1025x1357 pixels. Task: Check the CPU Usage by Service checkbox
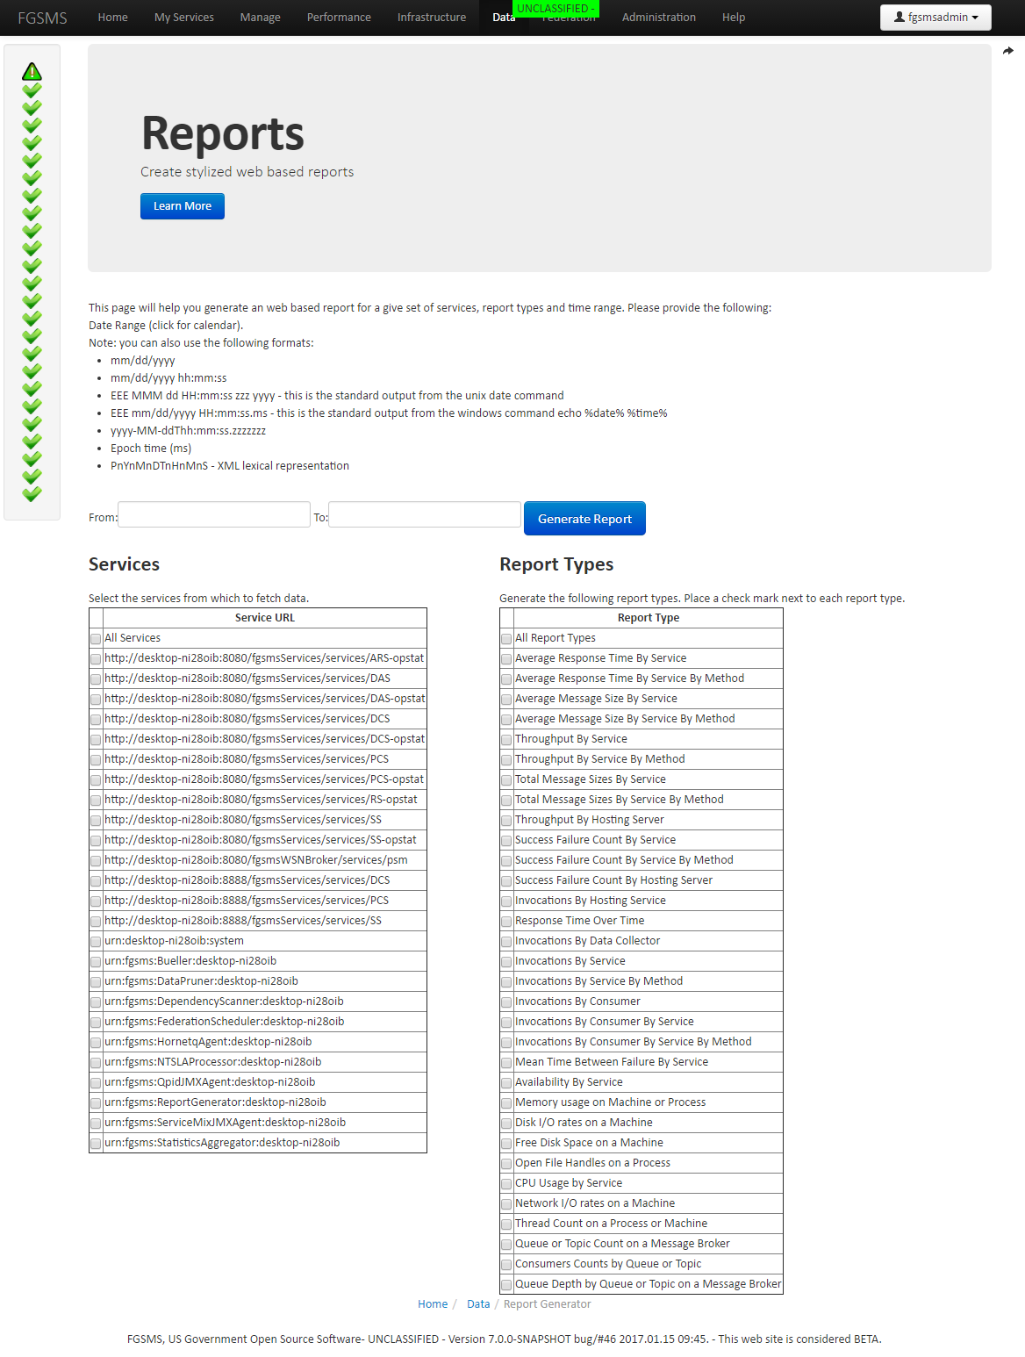[x=506, y=1184]
